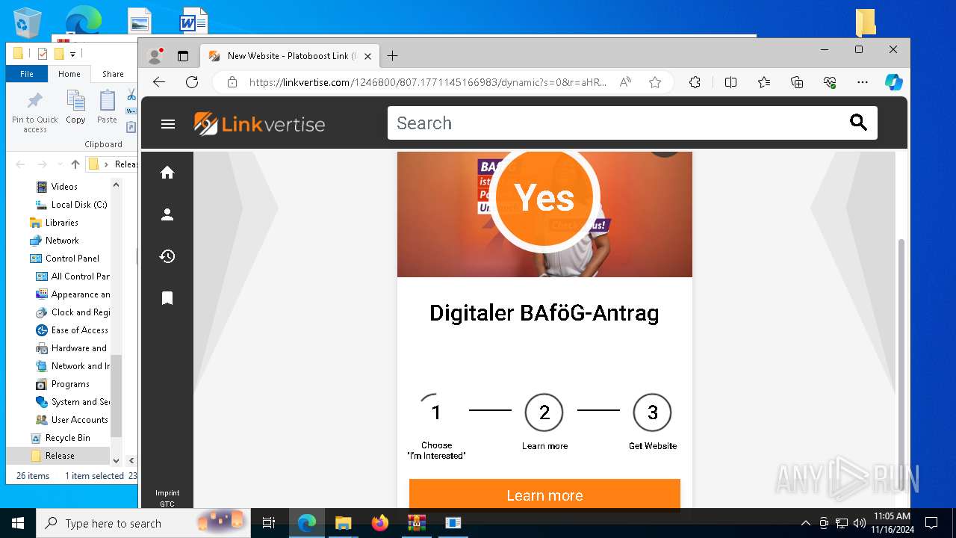Select the Release folder in tree
Screen dimensions: 956x538
(60, 456)
